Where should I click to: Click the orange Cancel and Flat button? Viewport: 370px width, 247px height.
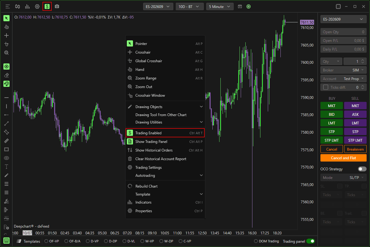pyautogui.click(x=344, y=158)
